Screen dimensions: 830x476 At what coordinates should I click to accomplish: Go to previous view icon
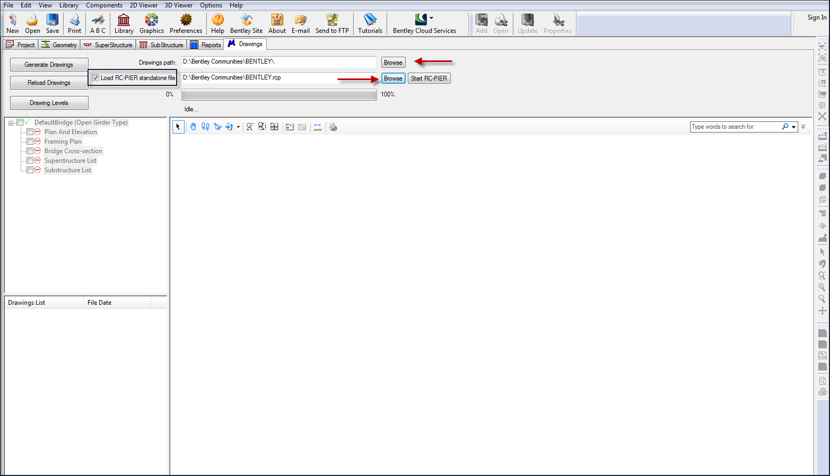(x=290, y=127)
